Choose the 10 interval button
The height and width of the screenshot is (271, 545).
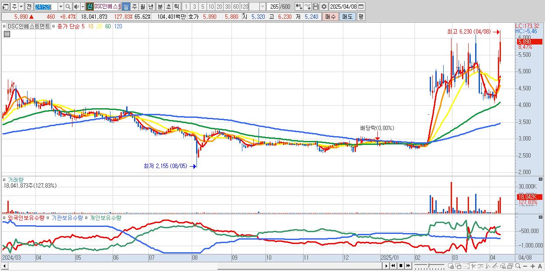click(211, 7)
